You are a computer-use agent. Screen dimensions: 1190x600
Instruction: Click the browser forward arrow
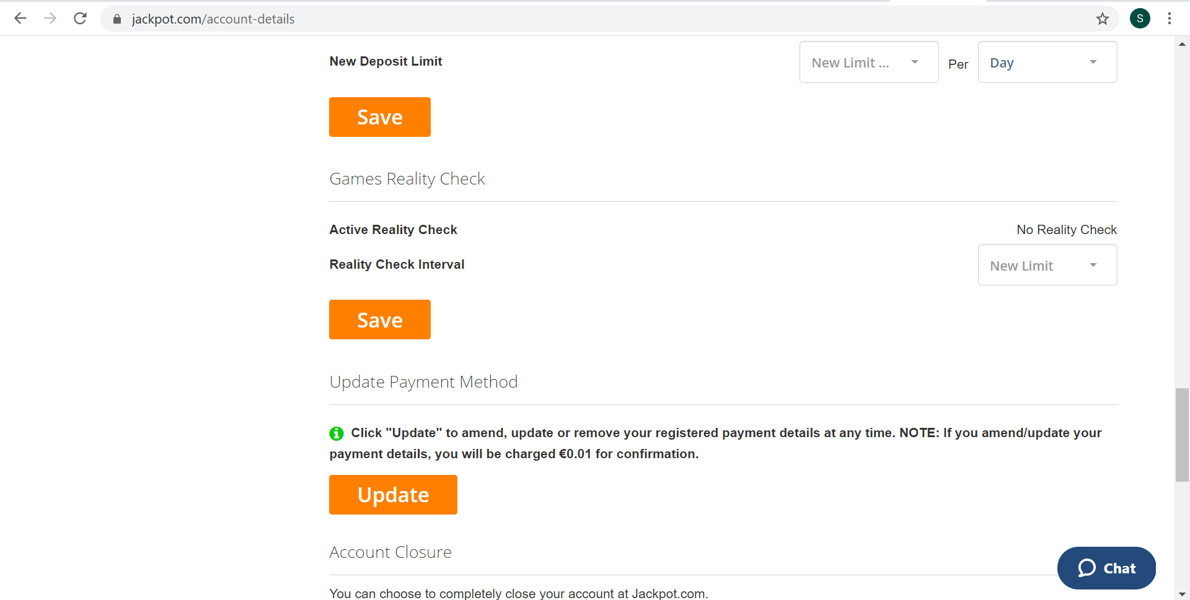[50, 19]
